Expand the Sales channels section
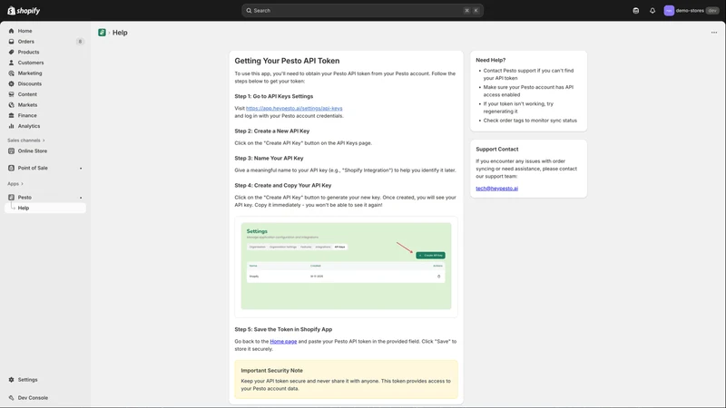The image size is (726, 408). (x=26, y=141)
